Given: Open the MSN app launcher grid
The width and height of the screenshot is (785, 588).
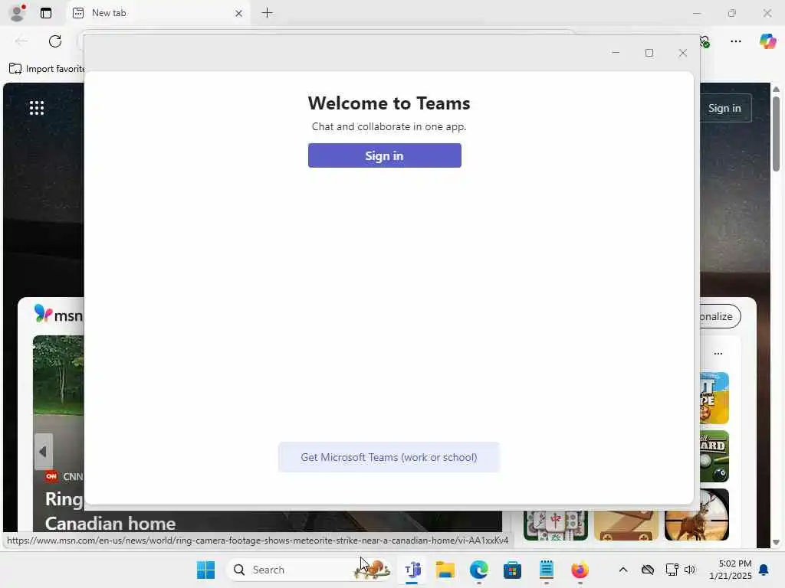Looking at the screenshot, I should (x=37, y=107).
